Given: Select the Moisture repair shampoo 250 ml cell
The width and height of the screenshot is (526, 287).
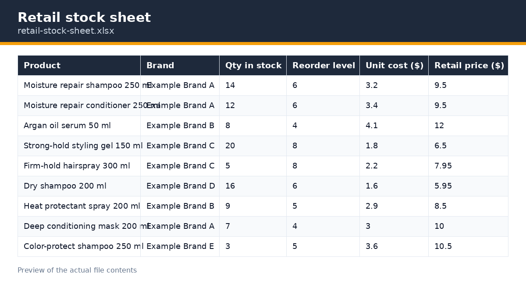Looking at the screenshot, I should (79, 86).
